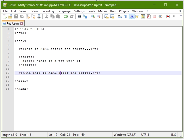Click the UTF-8 encoding status entry
Screen dimensions: 184x139
pos(145,135)
